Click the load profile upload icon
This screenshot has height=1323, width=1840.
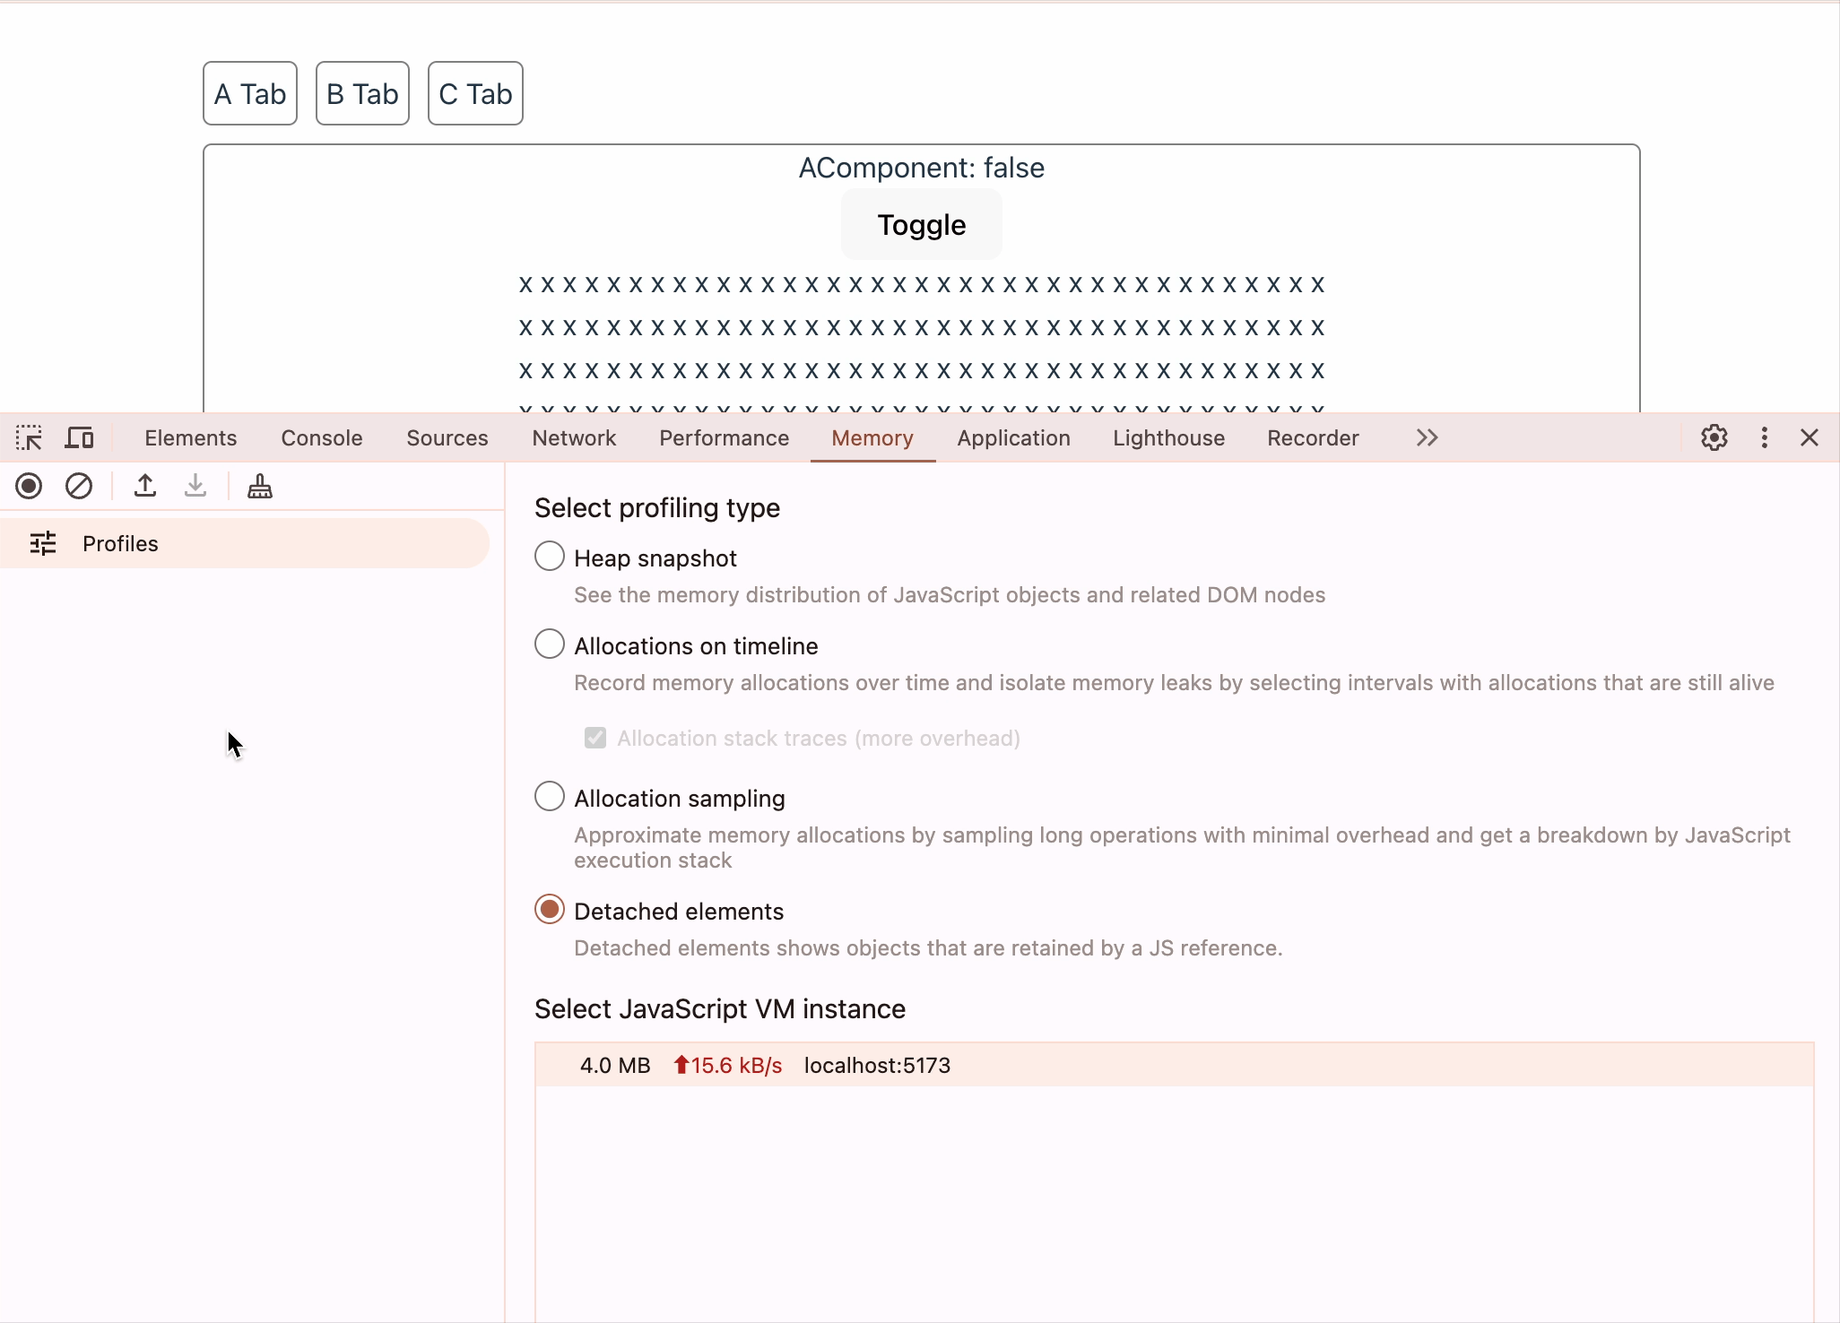click(x=145, y=487)
